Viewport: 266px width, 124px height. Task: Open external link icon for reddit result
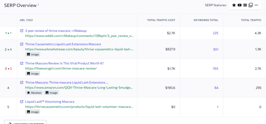coord(22,31)
